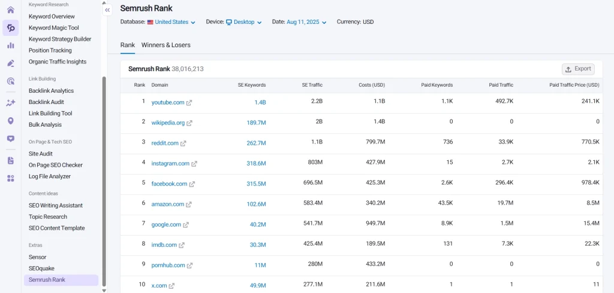614x293 pixels.
Task: Switch to the Rank tab
Action: point(128,45)
